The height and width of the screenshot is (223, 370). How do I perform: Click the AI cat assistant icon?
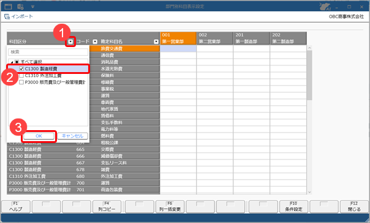(325, 7)
